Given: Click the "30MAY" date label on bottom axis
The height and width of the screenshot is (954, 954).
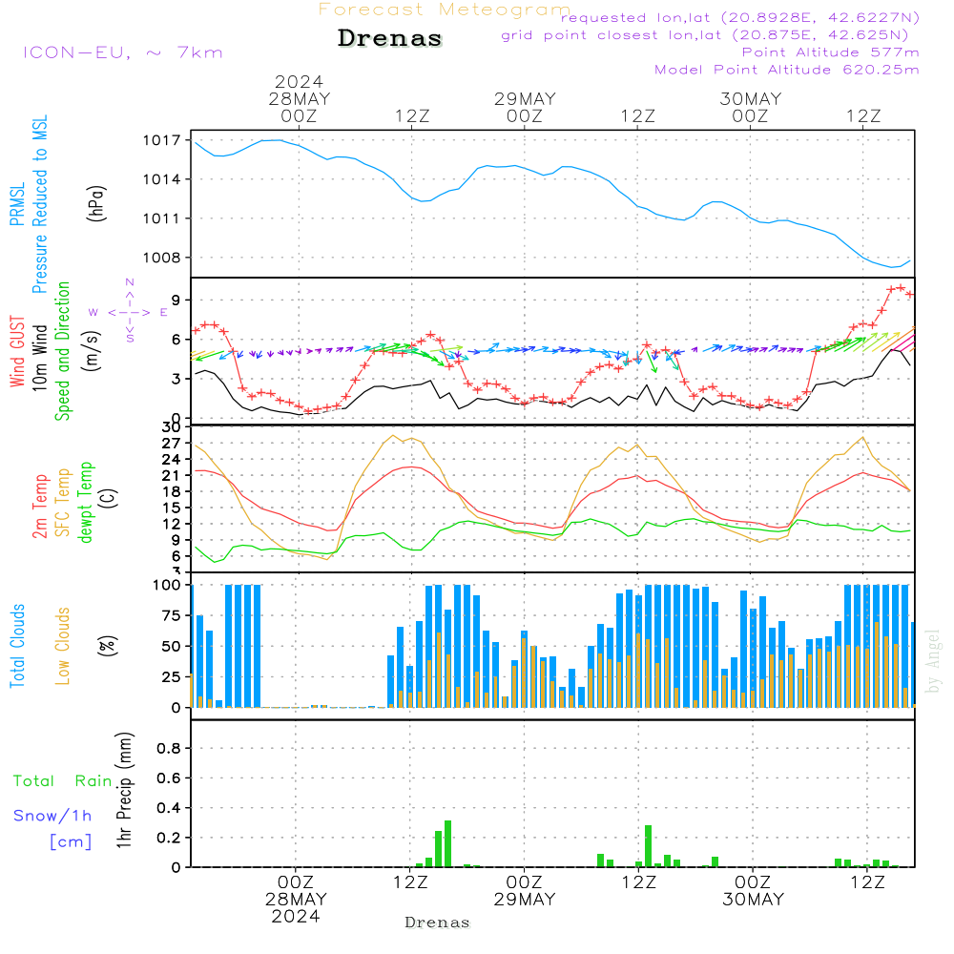Looking at the screenshot, I should pyautogui.click(x=754, y=900).
